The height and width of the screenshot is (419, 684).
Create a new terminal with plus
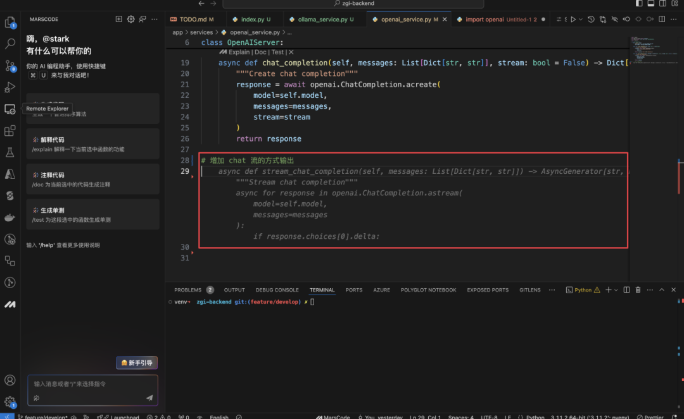(x=608, y=290)
